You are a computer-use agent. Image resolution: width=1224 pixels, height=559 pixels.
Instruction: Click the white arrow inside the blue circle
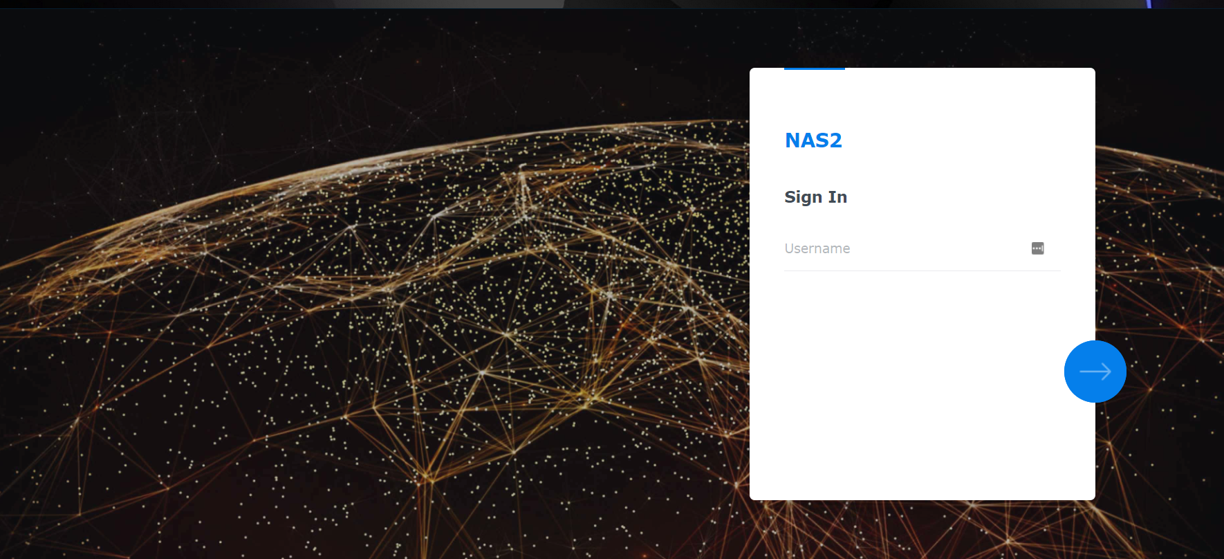pos(1095,372)
